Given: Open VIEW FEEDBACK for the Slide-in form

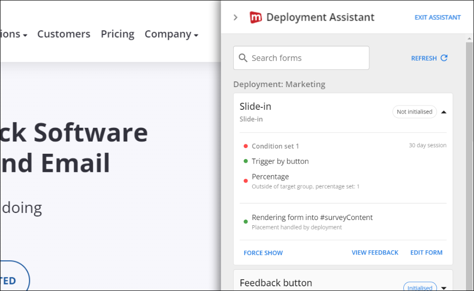Looking at the screenshot, I should coord(374,252).
